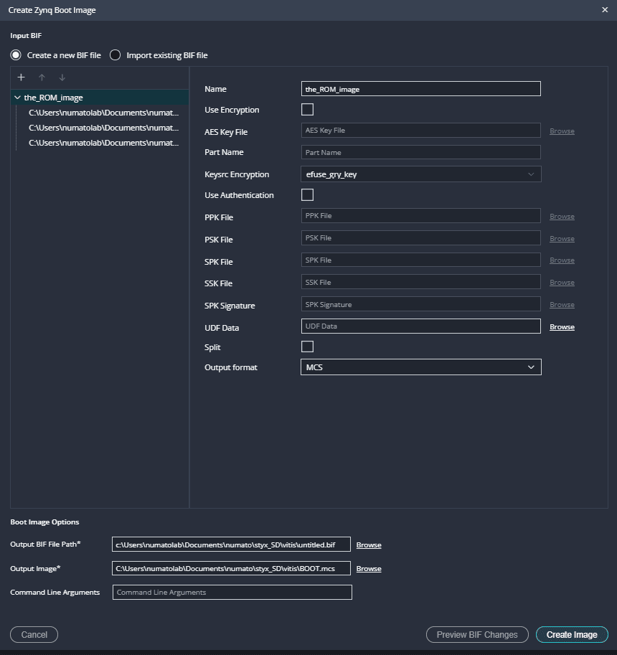Open the Output format dropdown
Image resolution: width=617 pixels, height=655 pixels.
tap(420, 367)
